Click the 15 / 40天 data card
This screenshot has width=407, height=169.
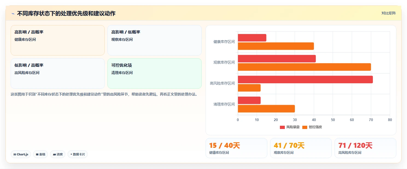click(x=236, y=148)
